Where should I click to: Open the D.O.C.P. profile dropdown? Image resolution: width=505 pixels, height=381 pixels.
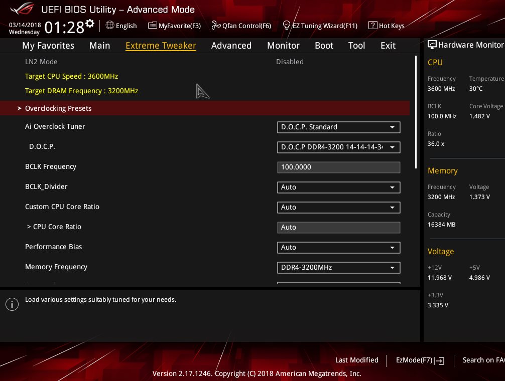(x=338, y=147)
